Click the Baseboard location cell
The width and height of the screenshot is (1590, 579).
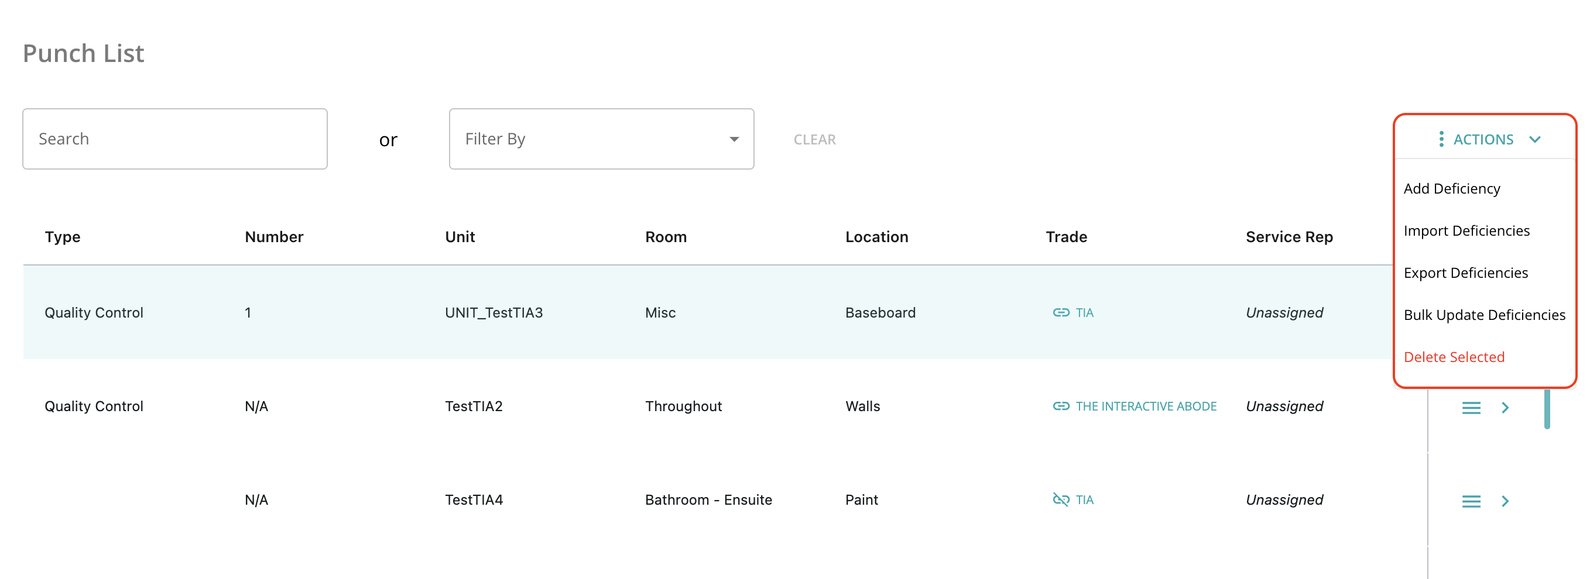880,313
